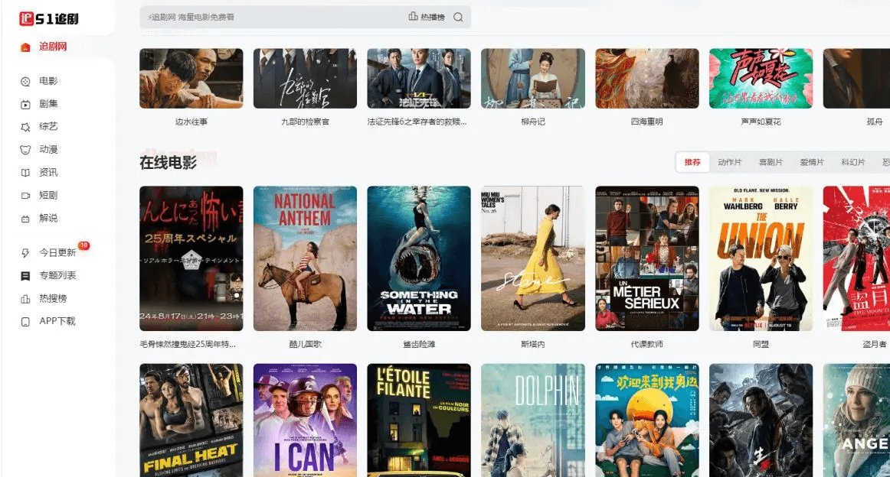Open the 追剧网 home icon
This screenshot has height=477, width=890.
(x=25, y=47)
